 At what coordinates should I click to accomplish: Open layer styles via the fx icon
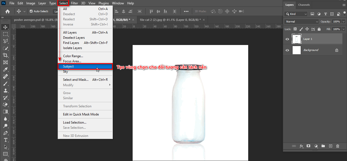[301, 146]
